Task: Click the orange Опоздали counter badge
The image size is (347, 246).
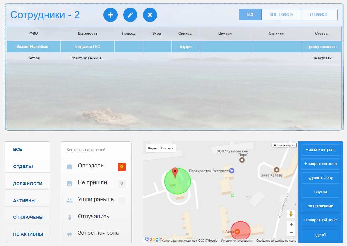Action: coord(122,167)
